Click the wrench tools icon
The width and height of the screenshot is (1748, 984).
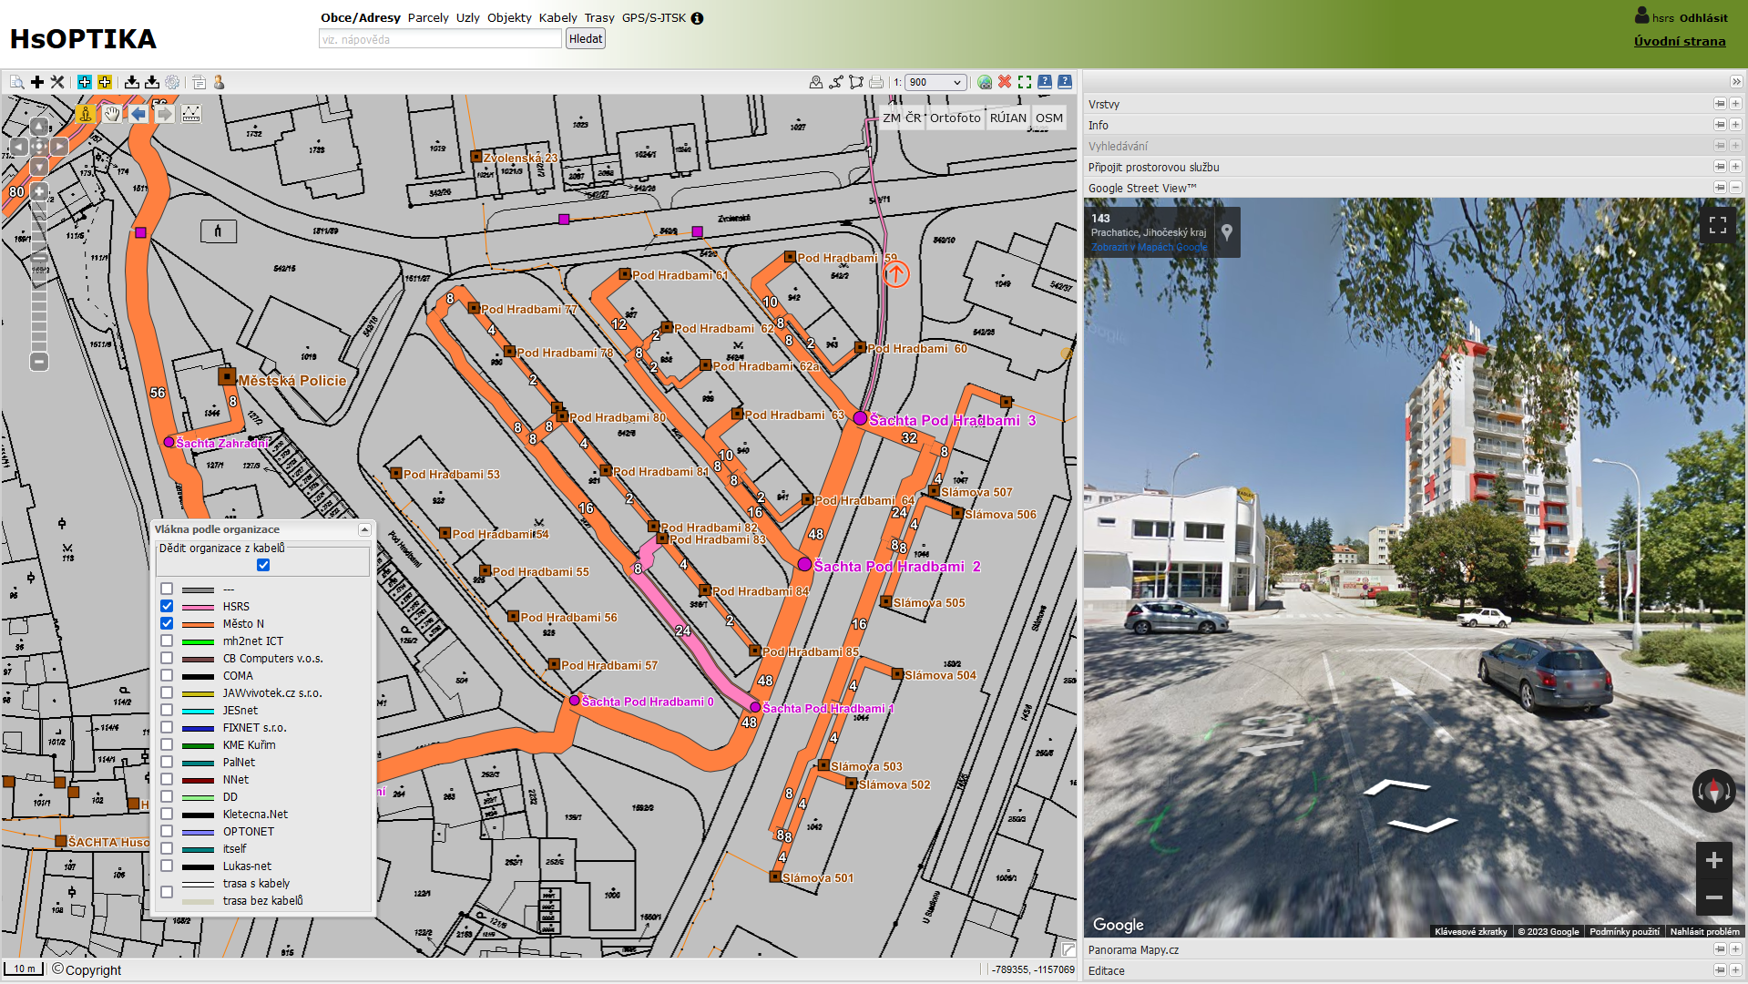57,82
